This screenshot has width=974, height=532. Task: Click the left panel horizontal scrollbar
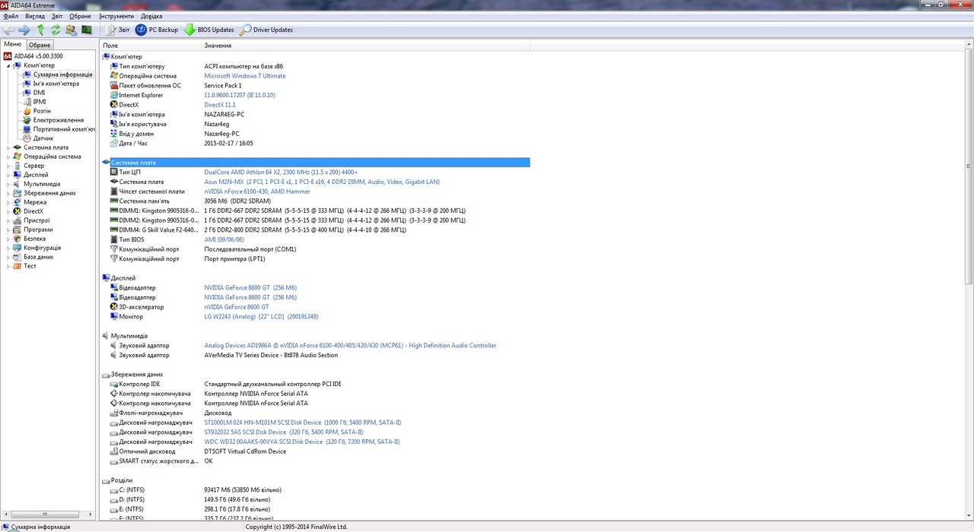click(46, 515)
